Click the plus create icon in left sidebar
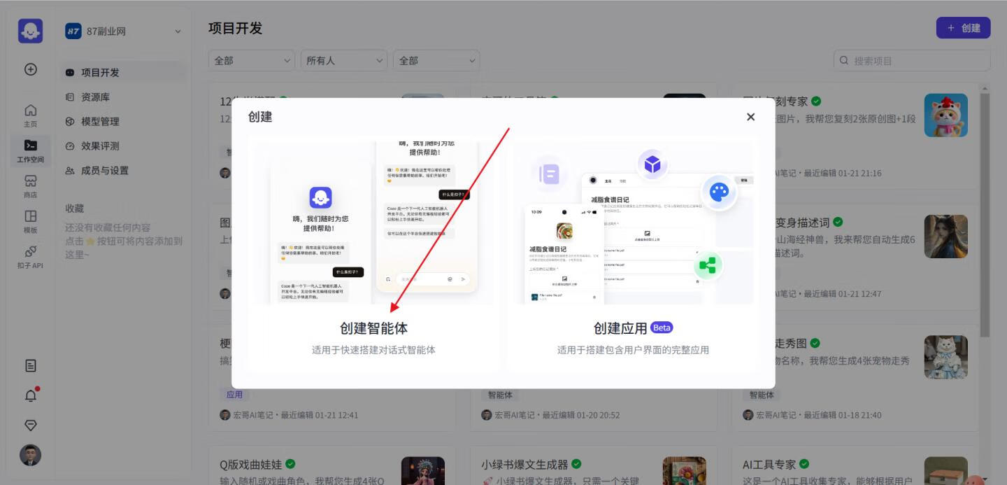Image resolution: width=1007 pixels, height=485 pixels. [x=31, y=69]
